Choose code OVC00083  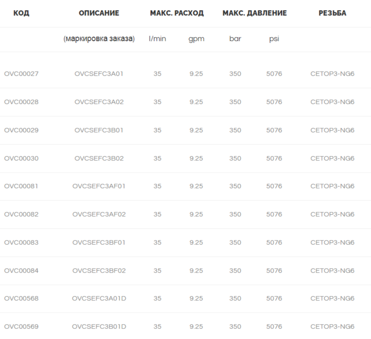pos(21,243)
